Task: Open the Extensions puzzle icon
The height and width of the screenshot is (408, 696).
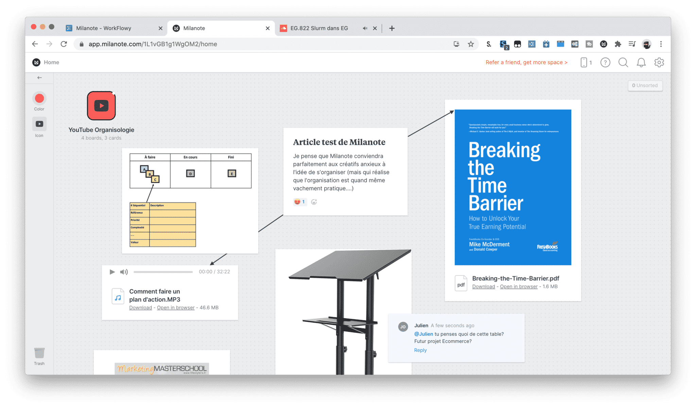Action: tap(618, 44)
